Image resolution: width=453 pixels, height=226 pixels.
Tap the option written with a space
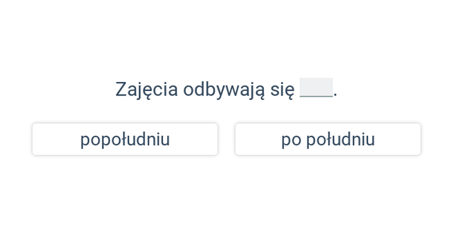[328, 139]
